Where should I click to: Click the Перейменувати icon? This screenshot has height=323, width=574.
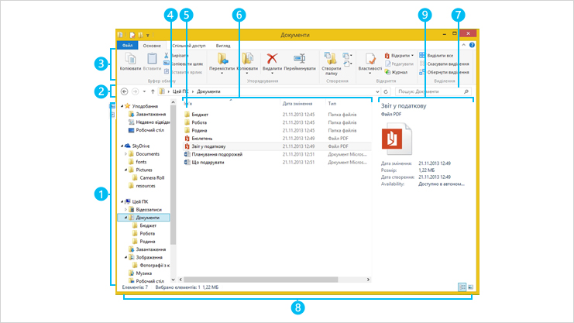(300, 58)
